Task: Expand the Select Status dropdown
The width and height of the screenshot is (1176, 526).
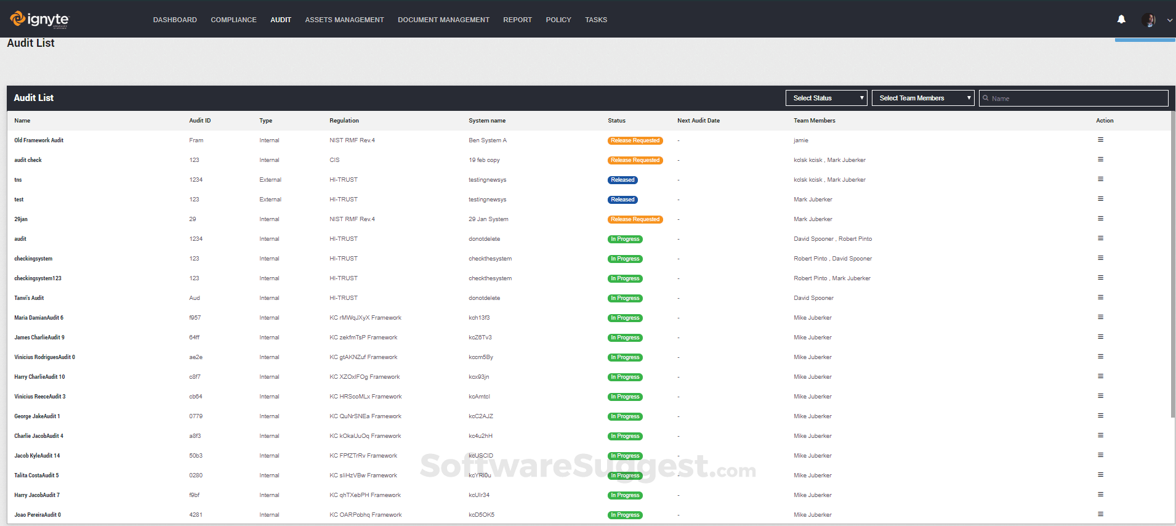Action: (826, 98)
